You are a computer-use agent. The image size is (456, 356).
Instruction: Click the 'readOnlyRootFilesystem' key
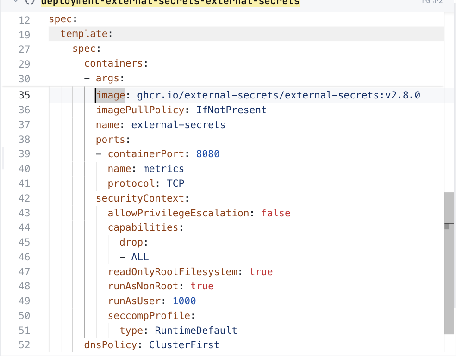coord(173,272)
